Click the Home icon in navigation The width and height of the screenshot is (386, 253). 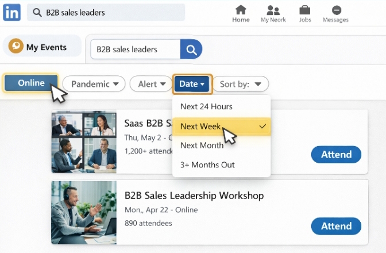point(241,10)
